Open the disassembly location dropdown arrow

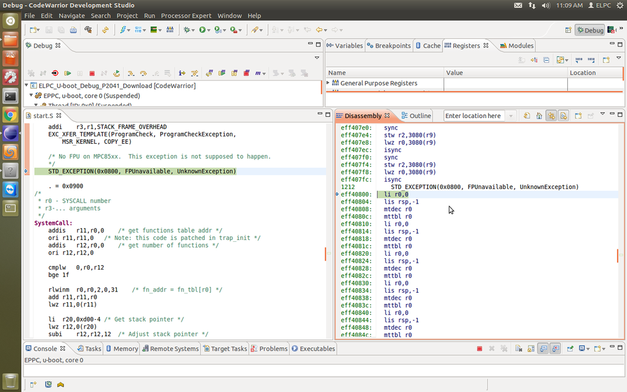point(511,116)
